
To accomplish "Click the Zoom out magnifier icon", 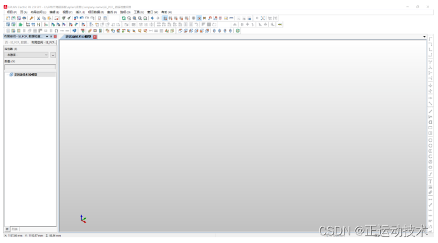I will tap(140, 18).
